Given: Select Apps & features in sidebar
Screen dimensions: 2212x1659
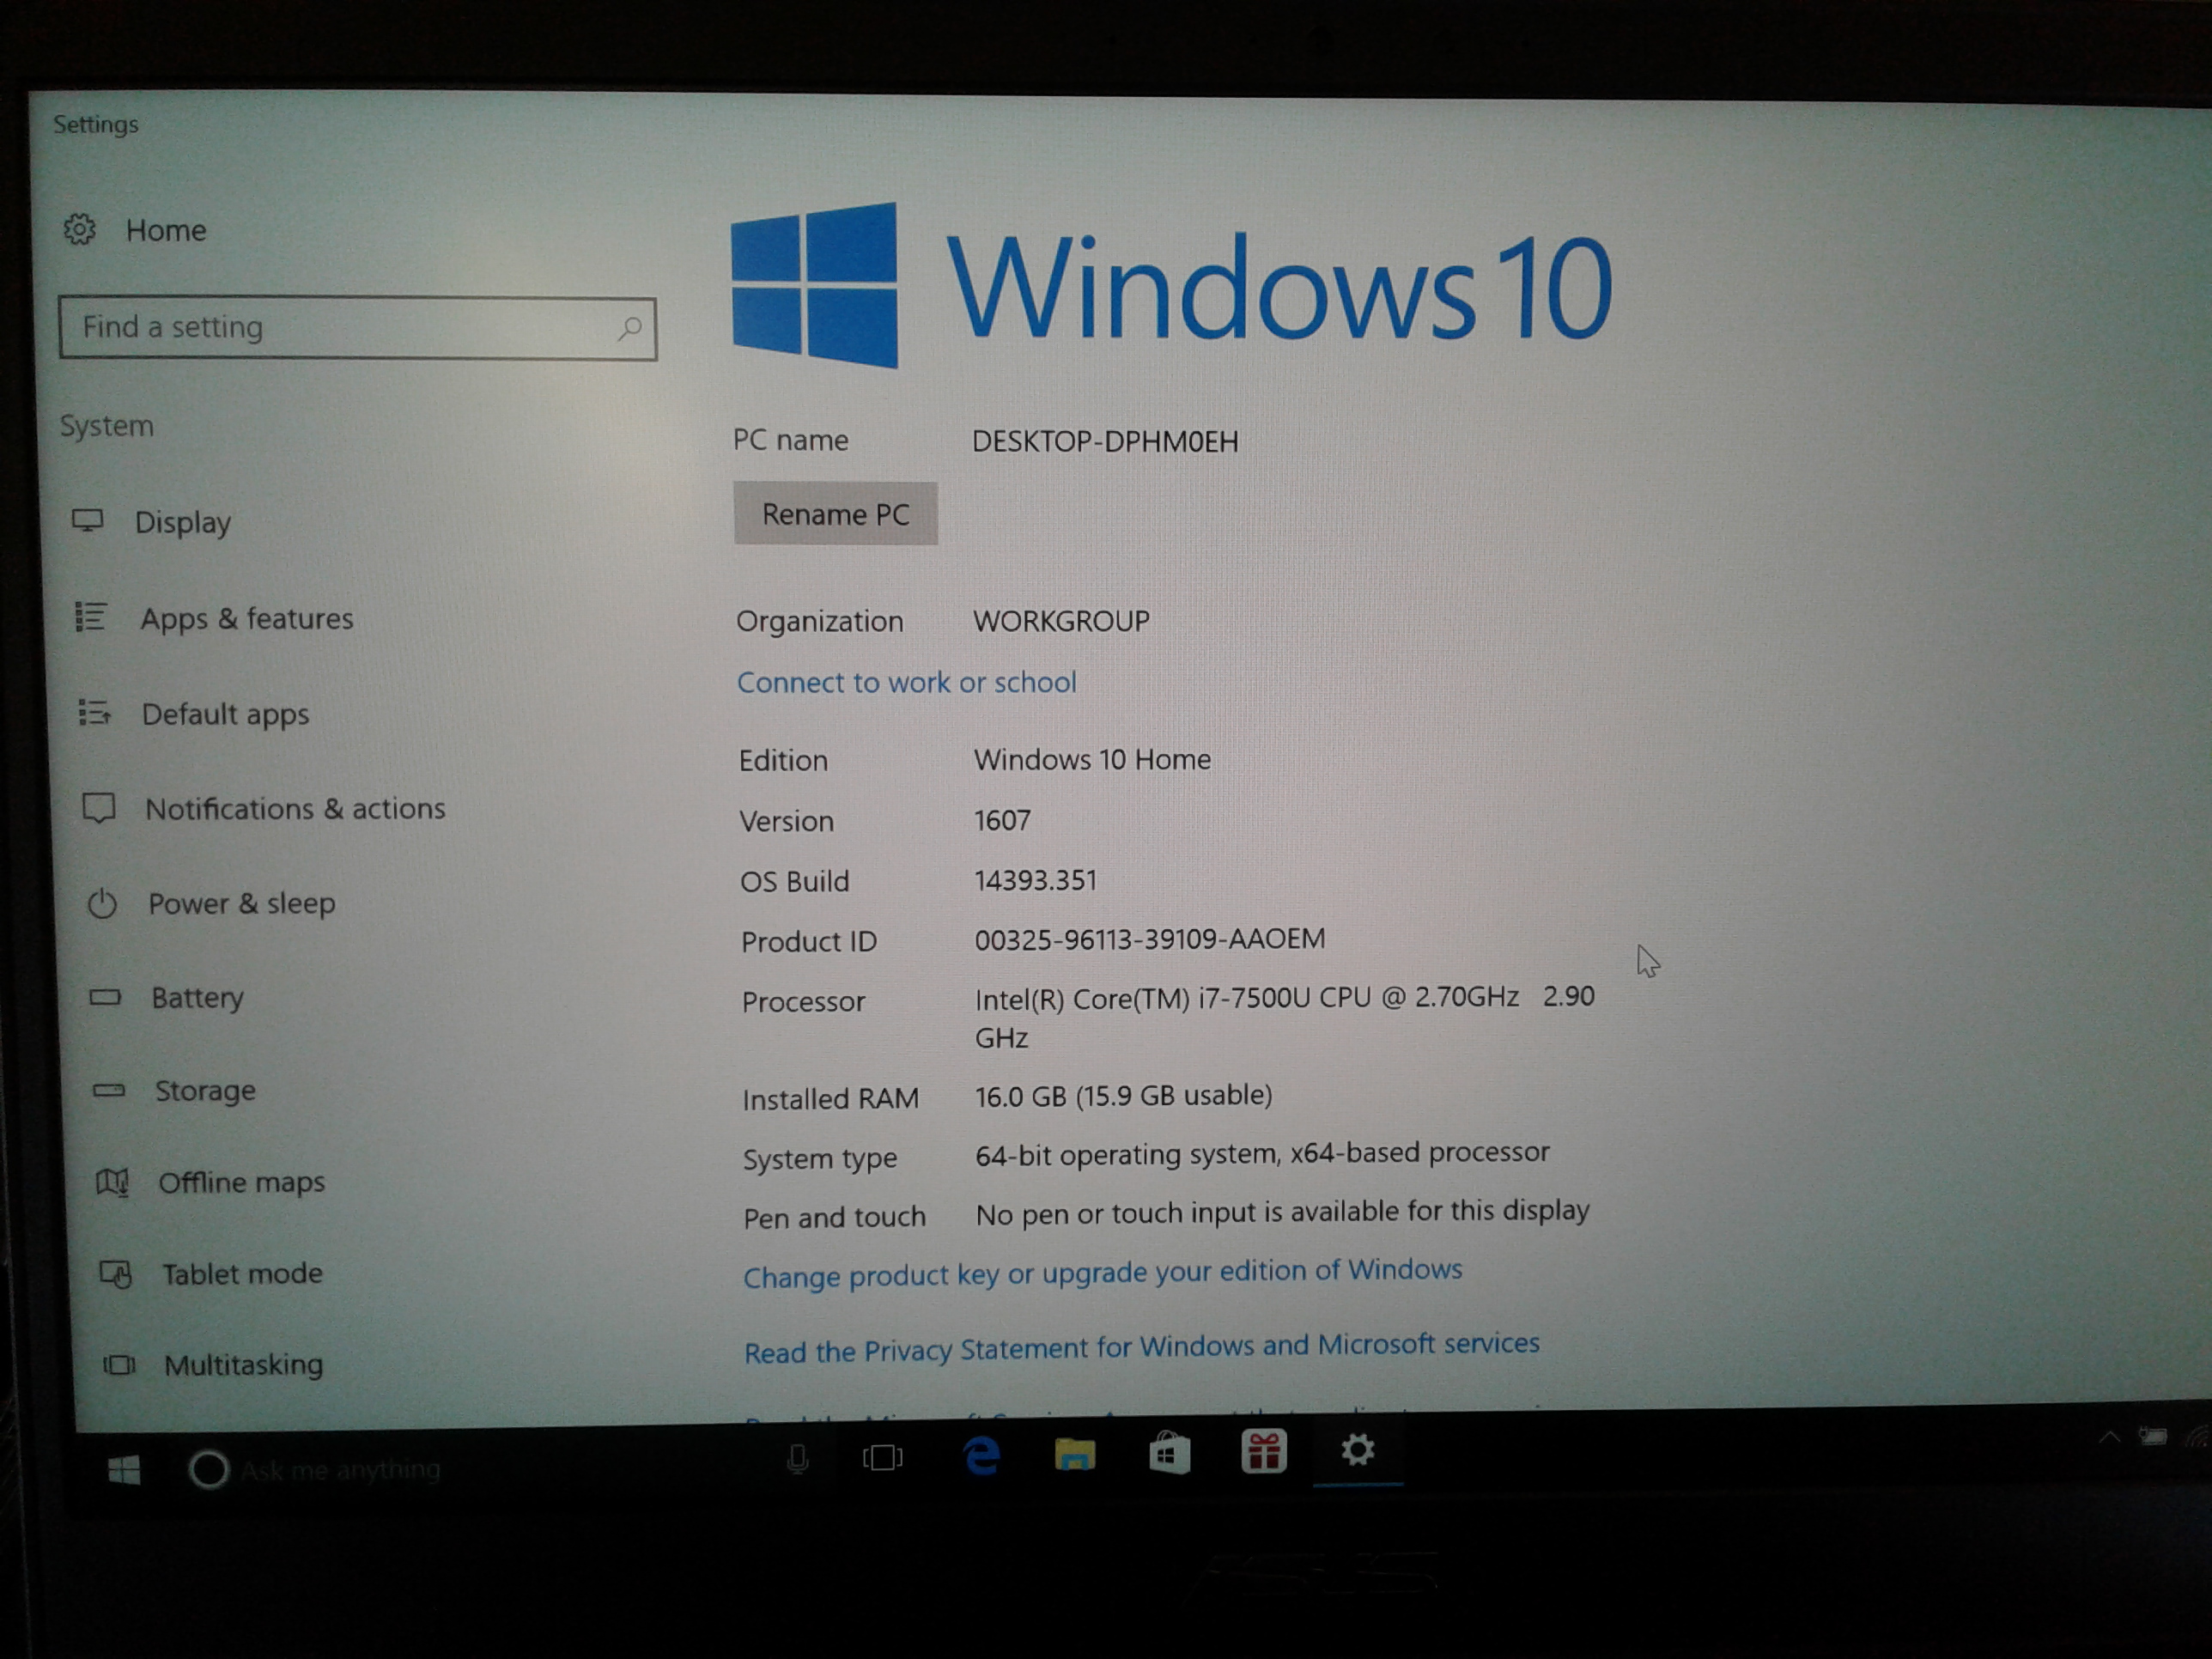Looking at the screenshot, I should (246, 619).
